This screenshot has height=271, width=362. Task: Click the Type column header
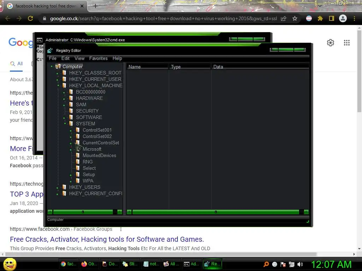pos(190,67)
